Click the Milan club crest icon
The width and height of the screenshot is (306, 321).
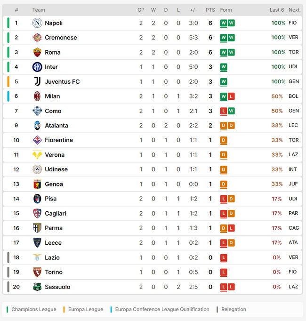[x=37, y=96]
